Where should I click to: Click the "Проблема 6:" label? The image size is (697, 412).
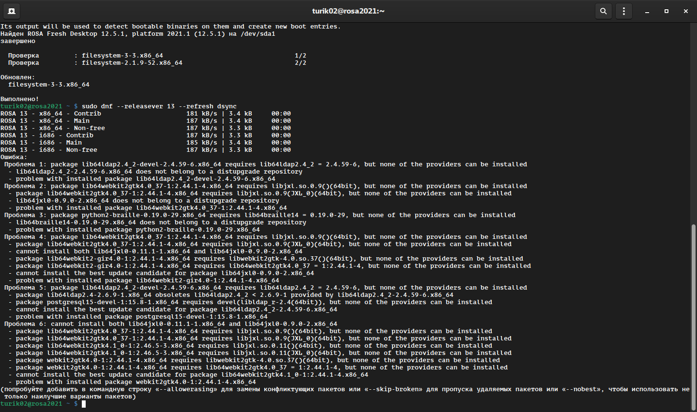tap(26, 324)
